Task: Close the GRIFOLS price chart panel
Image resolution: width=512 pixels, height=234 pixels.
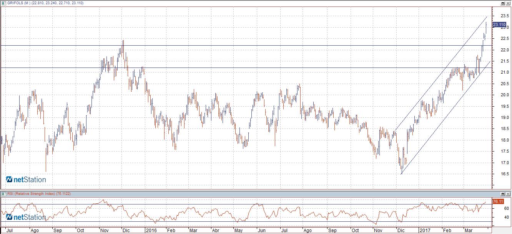Action: 508,3
